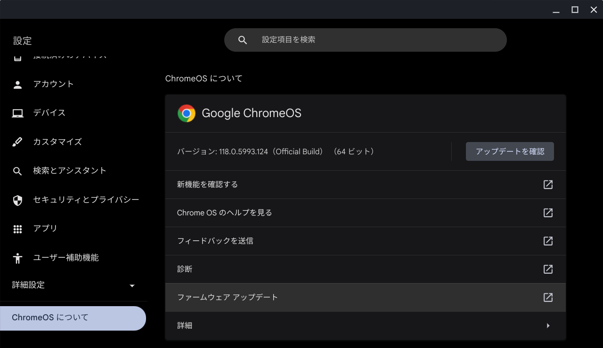Click the 検索とアシスタント magnifier icon

[x=17, y=171]
